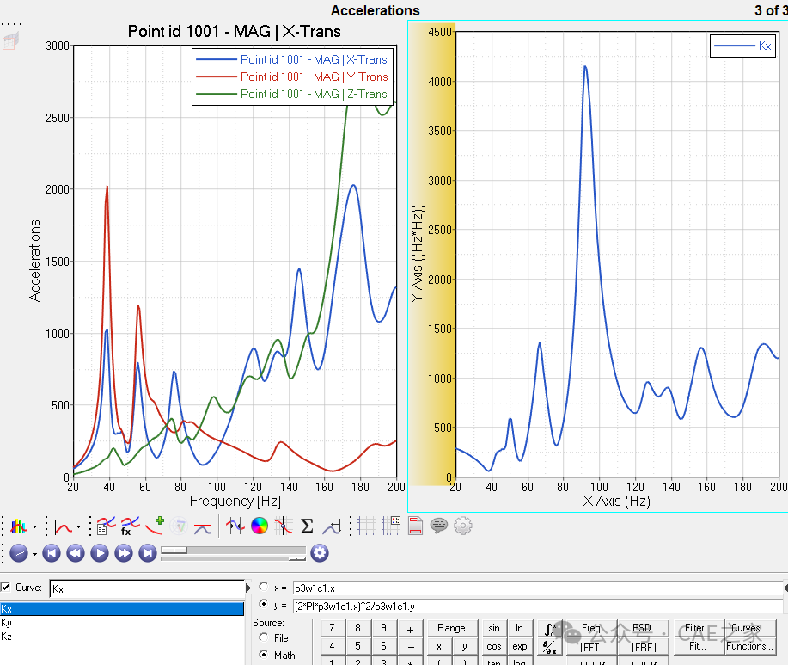788x665 pixels.
Task: Open the Fit... dialog
Action: [698, 646]
